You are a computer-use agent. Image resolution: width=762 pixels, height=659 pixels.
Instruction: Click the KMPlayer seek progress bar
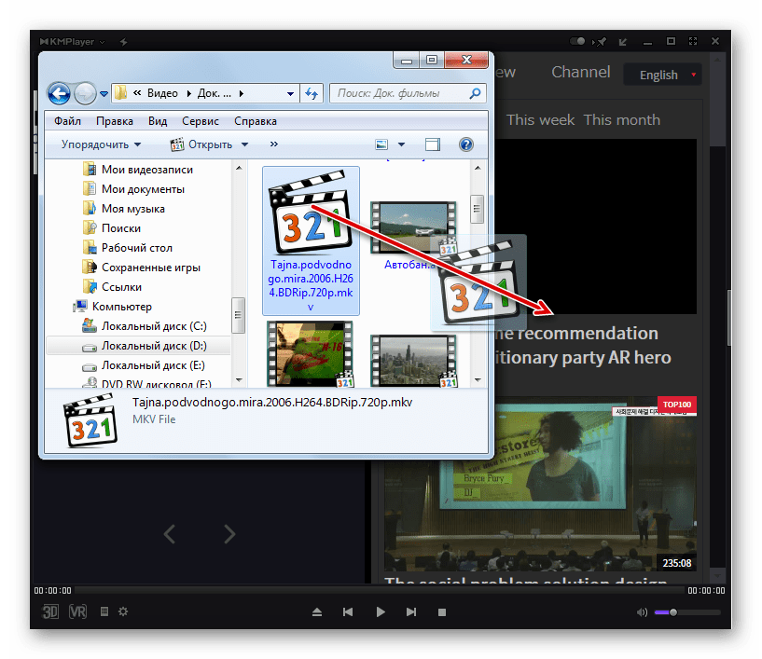click(x=379, y=591)
